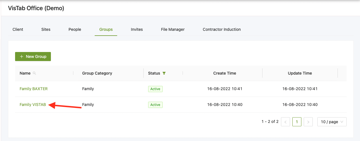Screen dimensions: 360x141
Task: Go to next page with right arrow
Action: click(x=308, y=122)
